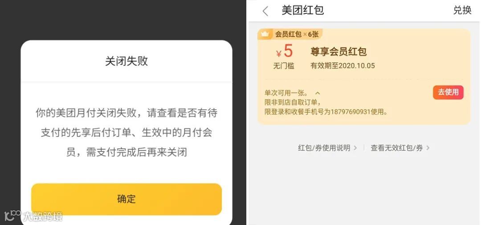Click the ¥5 coupon amount
The height and width of the screenshot is (225, 481).
(284, 52)
